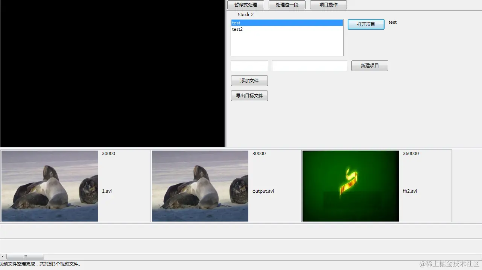The image size is (482, 270).
Task: Click the 360000 value above fh2.avi
Action: pos(411,154)
